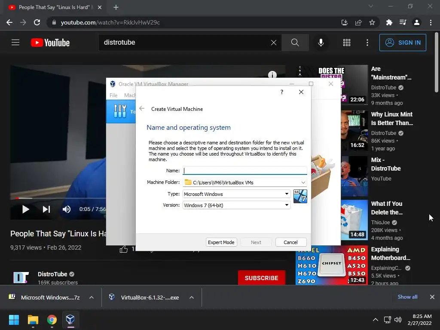440x330 pixels.
Task: Subscribe to DistroTube channel
Action: [x=262, y=278]
